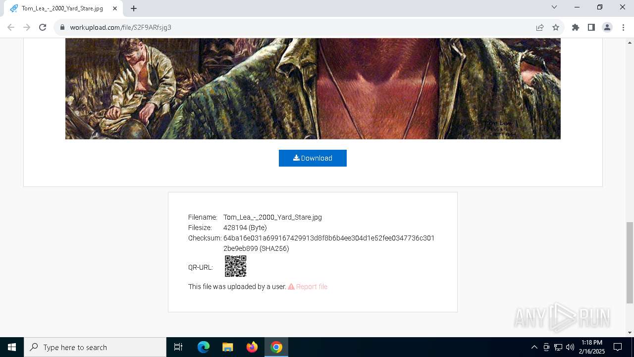Toggle the browser side panel icon
The height and width of the screenshot is (357, 634).
591,27
